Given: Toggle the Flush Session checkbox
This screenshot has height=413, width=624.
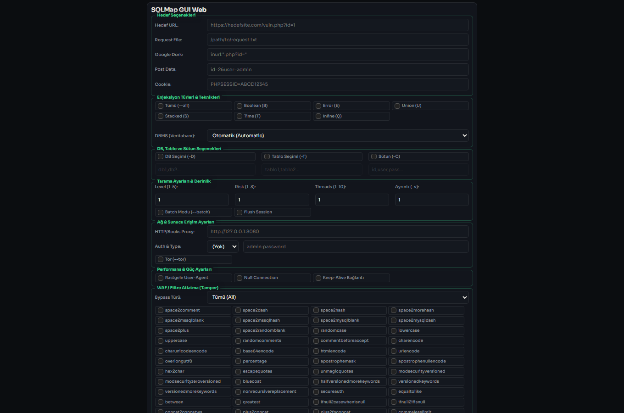Looking at the screenshot, I should click(240, 212).
